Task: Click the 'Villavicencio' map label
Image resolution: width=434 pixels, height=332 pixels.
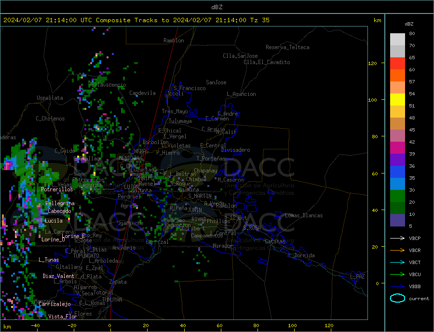Action: 108,85
